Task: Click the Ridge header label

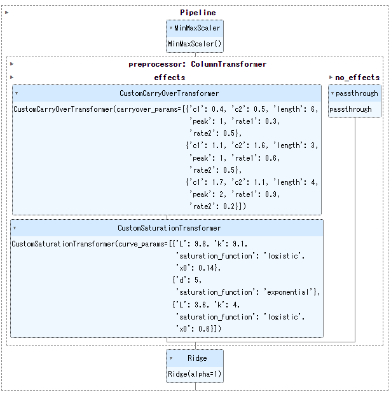Action: pos(197,358)
